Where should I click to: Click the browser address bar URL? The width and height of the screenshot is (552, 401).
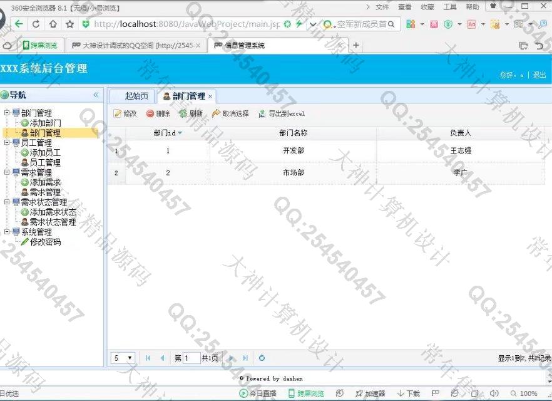[x=187, y=24]
